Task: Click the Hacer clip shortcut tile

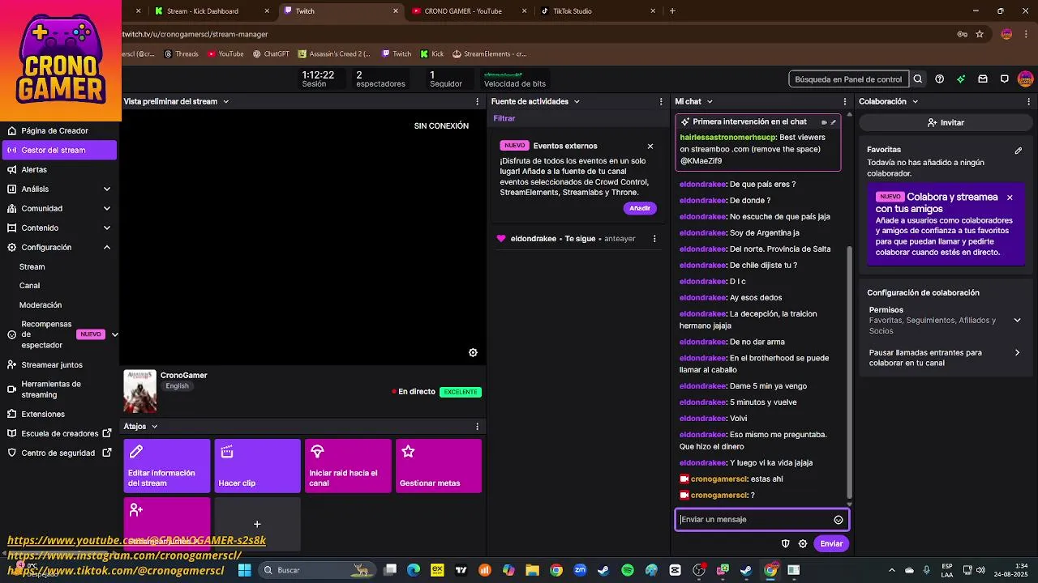Action: (x=258, y=466)
